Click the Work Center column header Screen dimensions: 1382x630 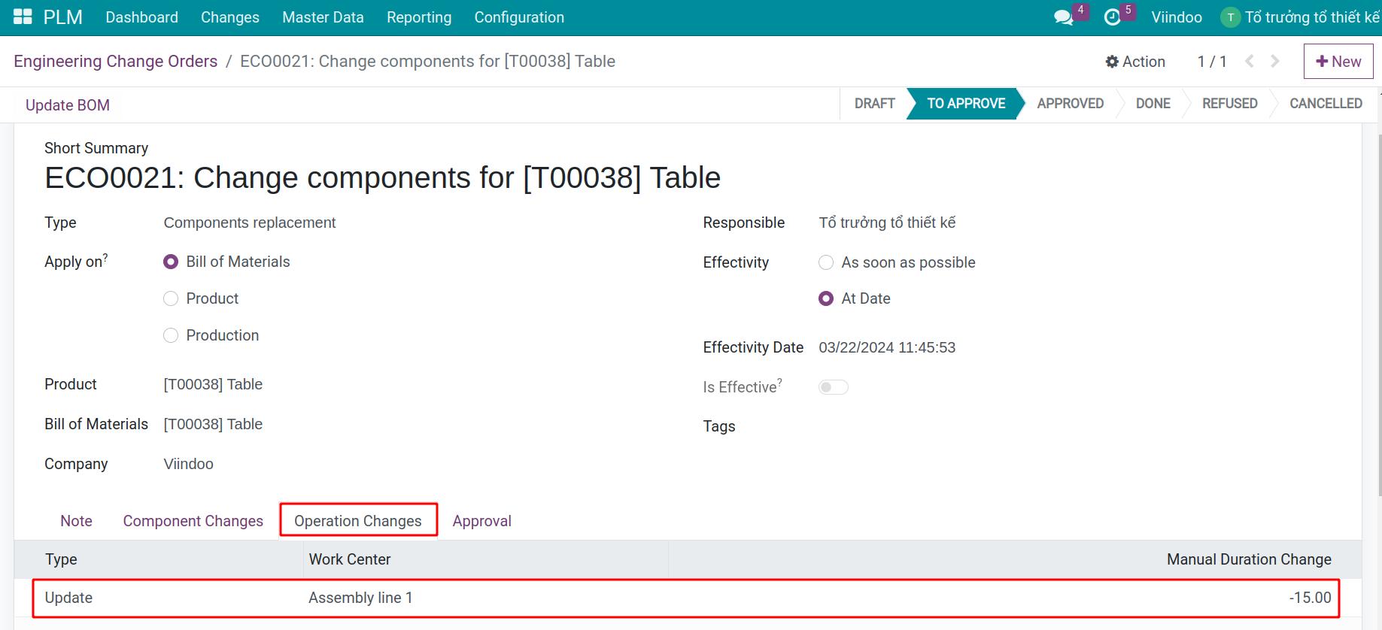pyautogui.click(x=350, y=559)
